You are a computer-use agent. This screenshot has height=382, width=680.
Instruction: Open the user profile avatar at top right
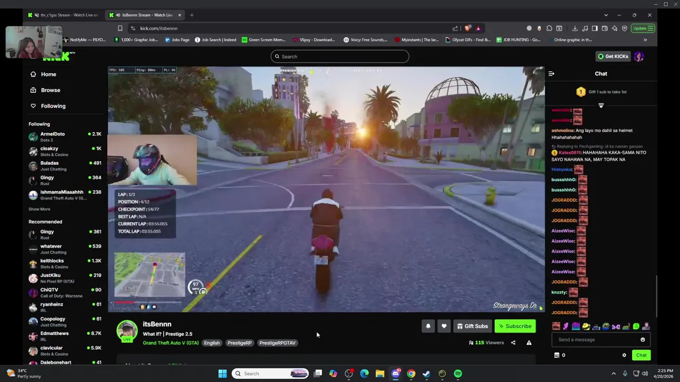click(639, 56)
